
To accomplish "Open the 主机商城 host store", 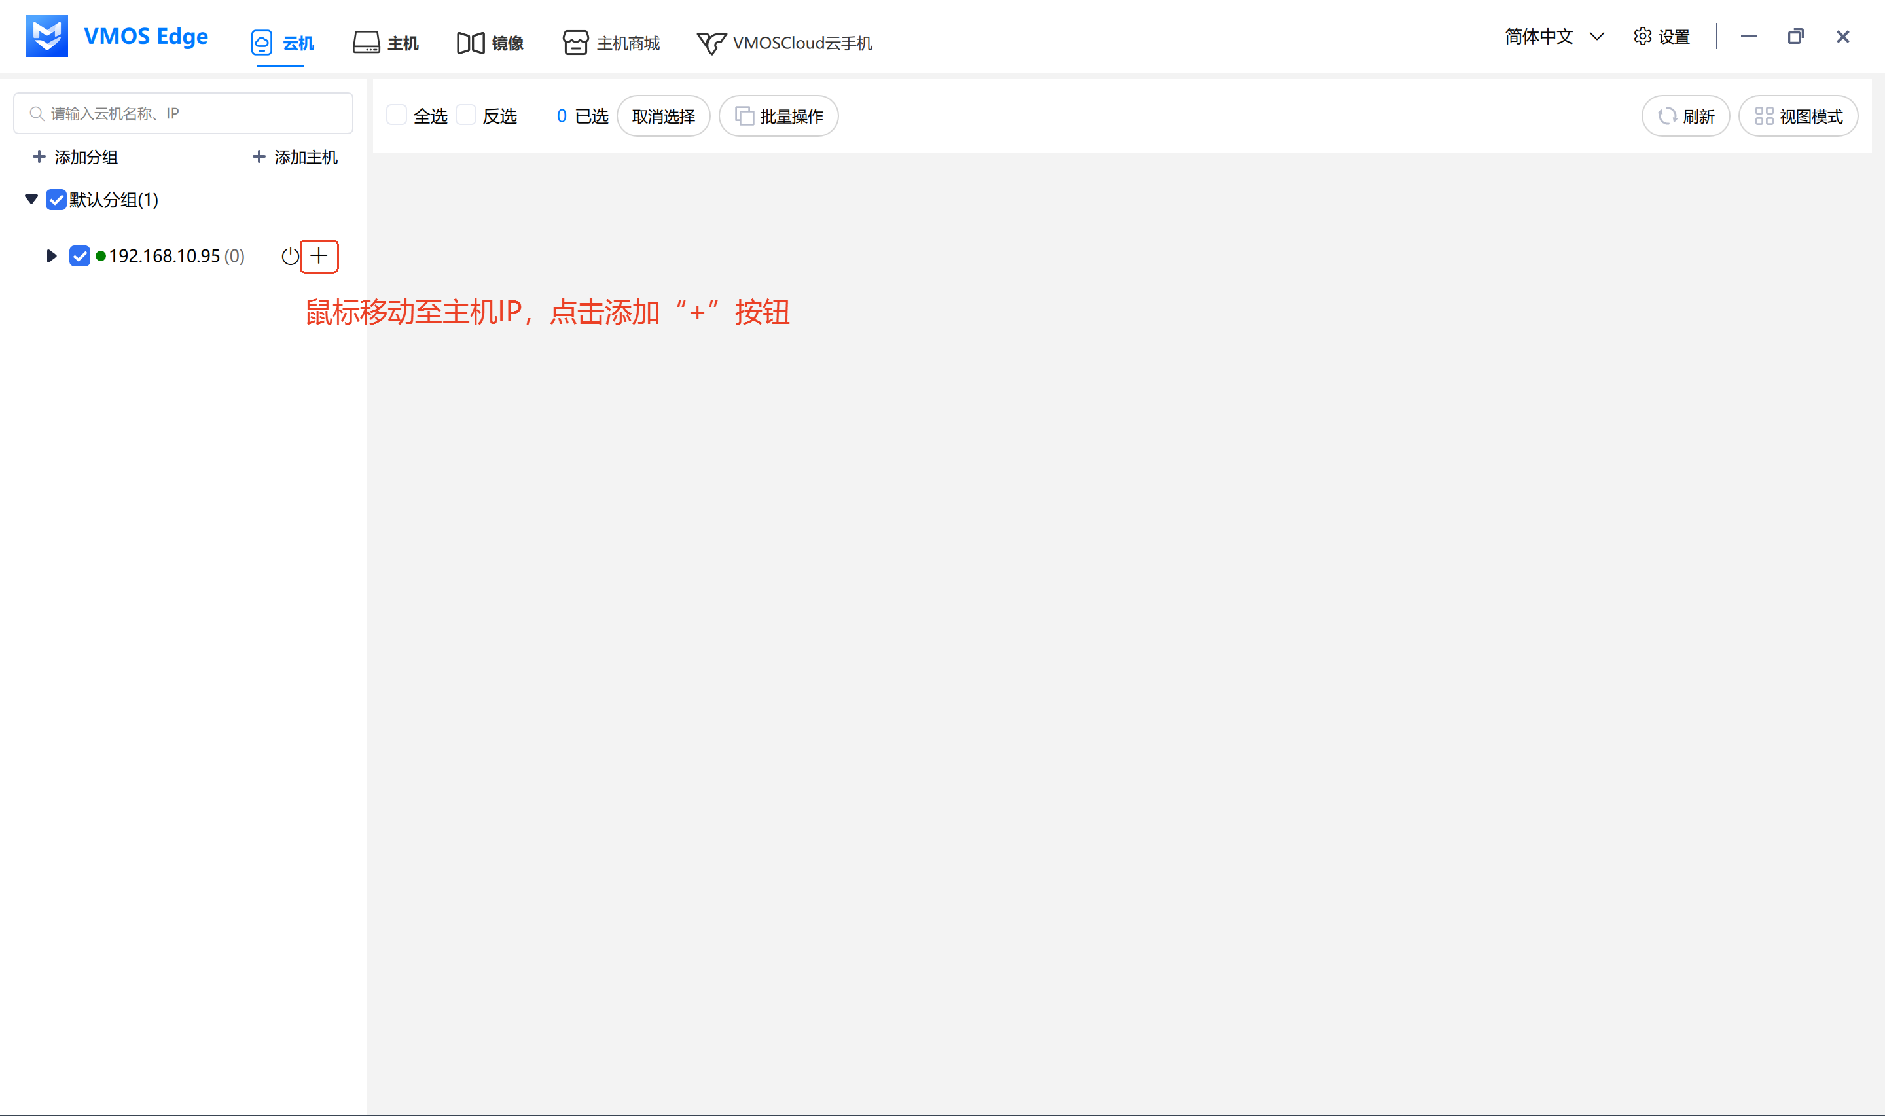I will tap(611, 43).
